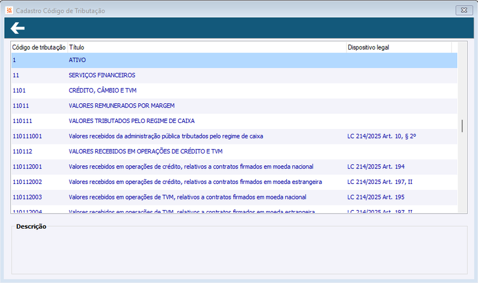Select TVM contratos em moeda nacional row
The image size is (478, 283).
coord(234,197)
